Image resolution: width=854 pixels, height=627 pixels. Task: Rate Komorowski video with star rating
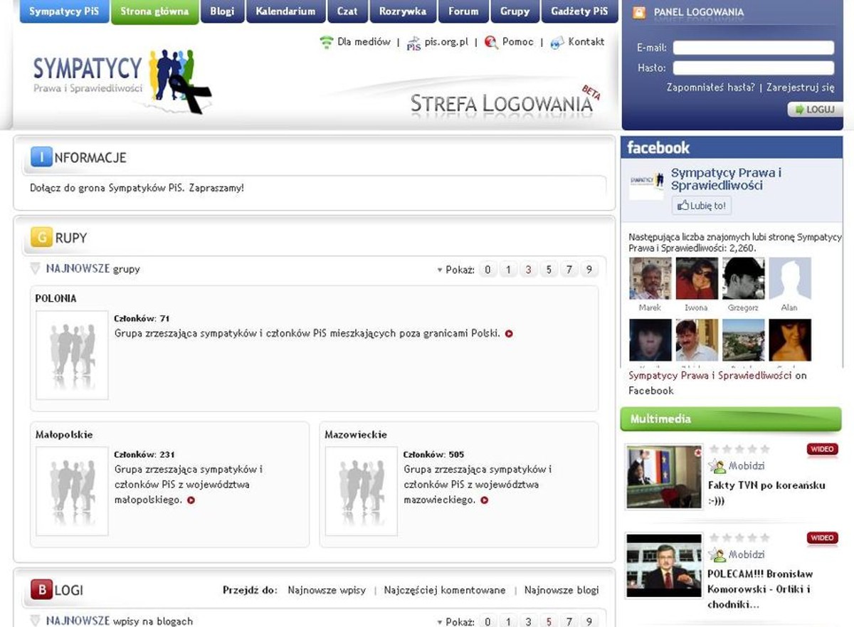(739, 537)
